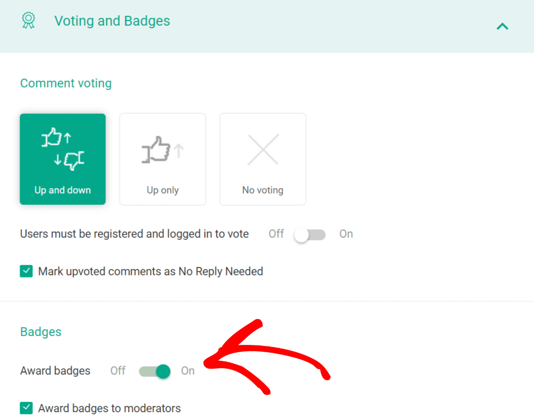This screenshot has width=534, height=419.
Task: Click the single thumbs-up icon
Action: (x=162, y=150)
